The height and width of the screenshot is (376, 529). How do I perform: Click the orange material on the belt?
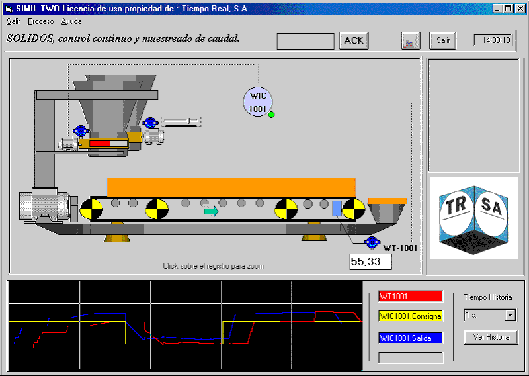pos(231,187)
